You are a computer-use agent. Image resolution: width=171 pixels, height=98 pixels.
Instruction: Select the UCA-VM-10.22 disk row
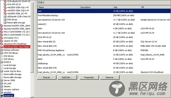[104, 37]
